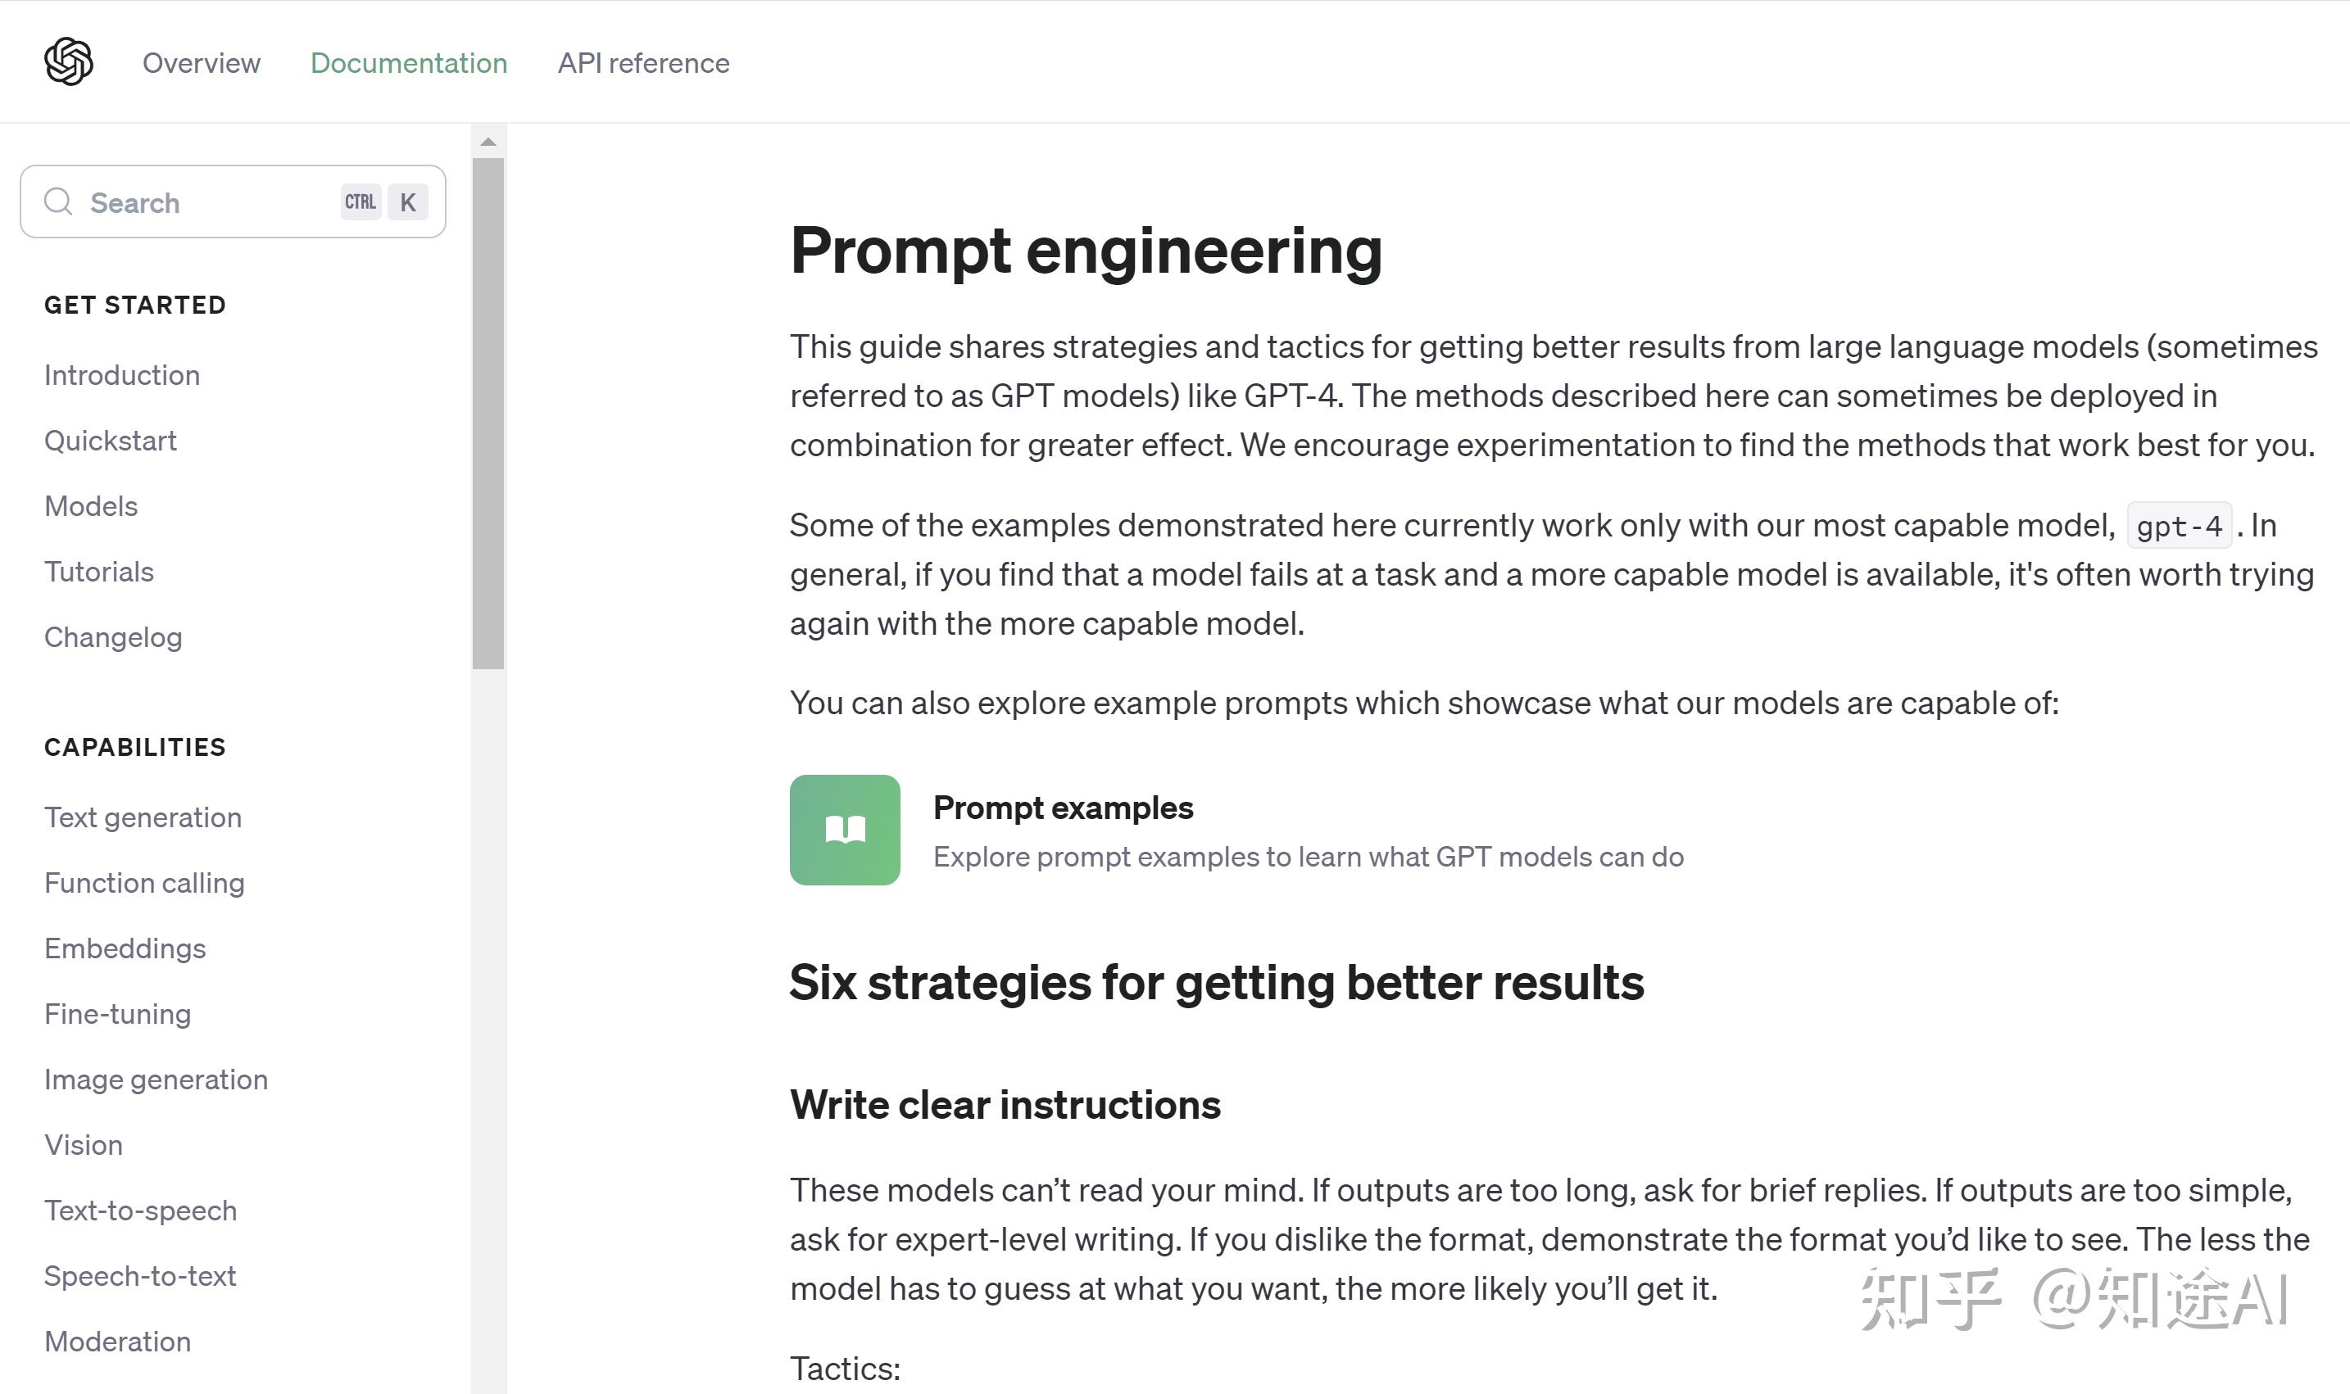Screen dimensions: 2350x1394
Task: Click the Prompt examples card title
Action: [1063, 808]
